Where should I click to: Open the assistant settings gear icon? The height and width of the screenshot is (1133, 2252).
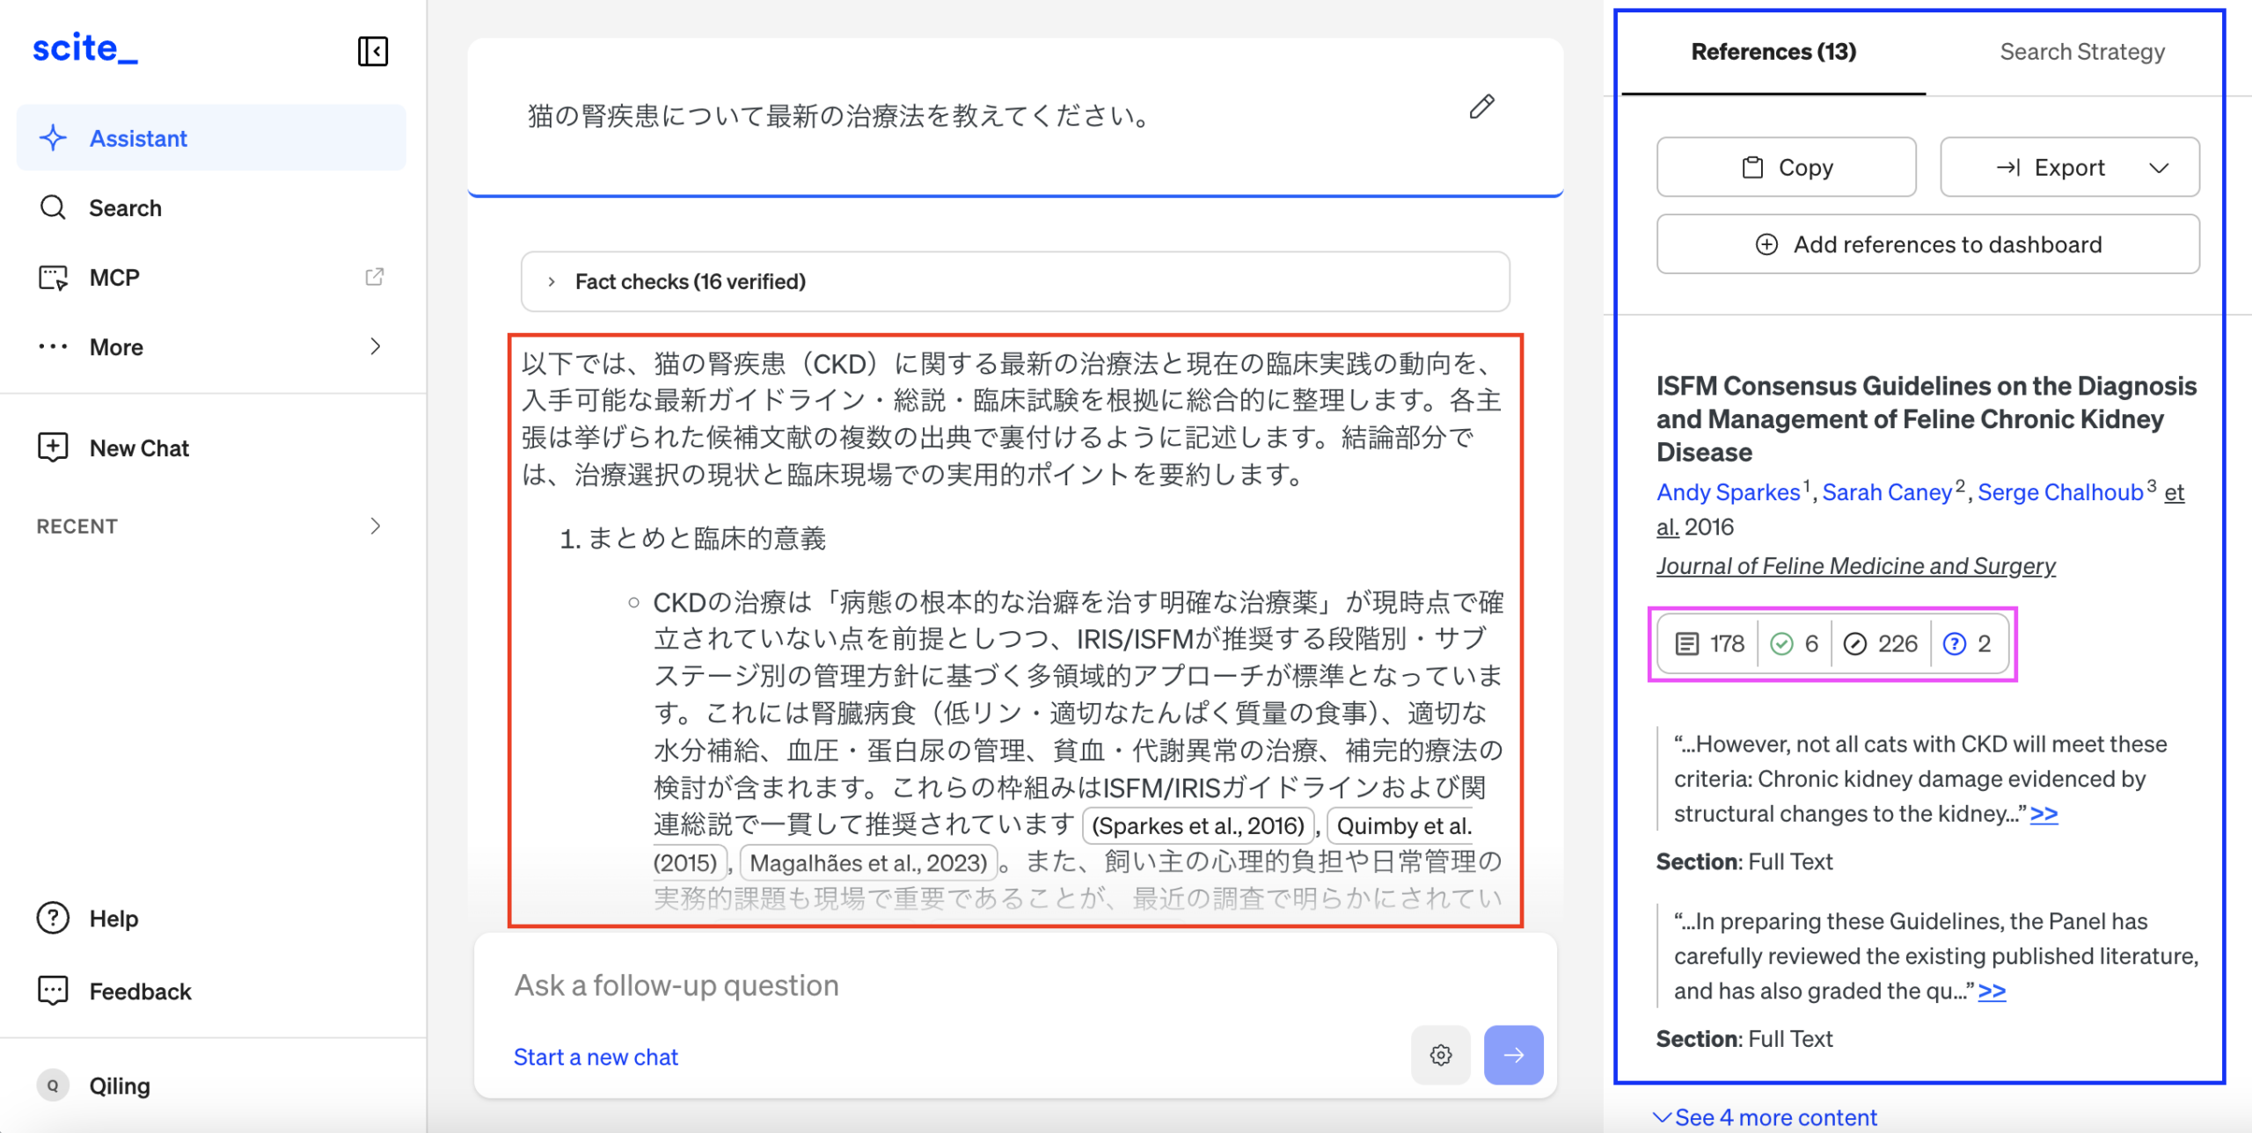(1440, 1055)
